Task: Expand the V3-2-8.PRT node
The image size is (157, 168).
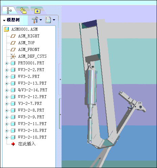Action: pos(6,111)
